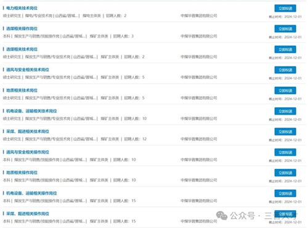Click the 截止时间 2024-12-01 text for 地质相关技术岗位
The height and width of the screenshot is (228, 308).
point(285,99)
